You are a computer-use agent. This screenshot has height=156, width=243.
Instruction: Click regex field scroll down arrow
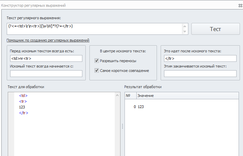click(x=185, y=31)
